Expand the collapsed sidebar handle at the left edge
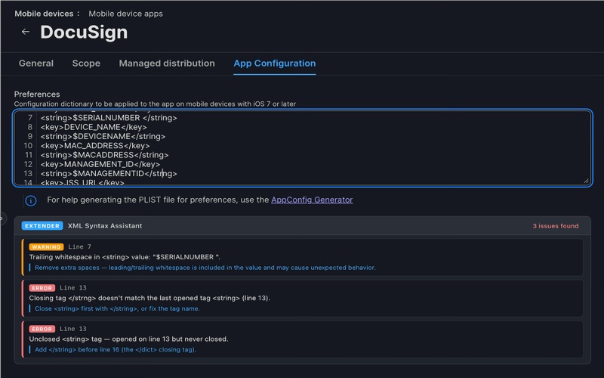The width and height of the screenshot is (604, 378). [x=2, y=218]
